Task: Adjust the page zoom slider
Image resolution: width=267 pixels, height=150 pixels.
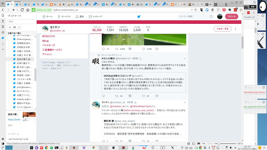Action: [x=226, y=144]
